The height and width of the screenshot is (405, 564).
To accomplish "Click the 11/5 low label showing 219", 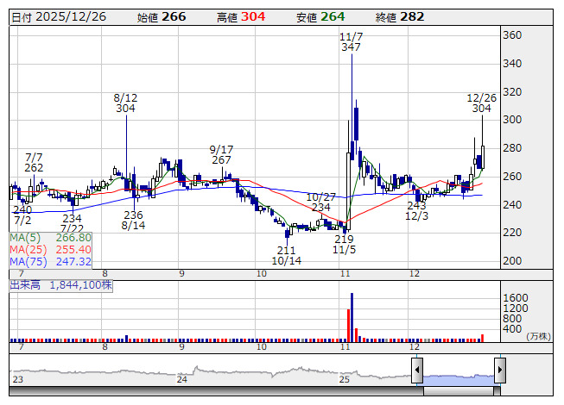I will pyautogui.click(x=344, y=243).
